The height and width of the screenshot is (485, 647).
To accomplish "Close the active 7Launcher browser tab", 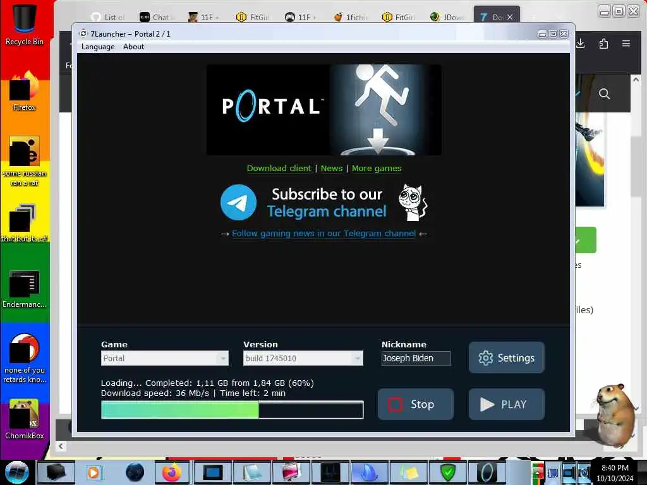I will point(510,17).
